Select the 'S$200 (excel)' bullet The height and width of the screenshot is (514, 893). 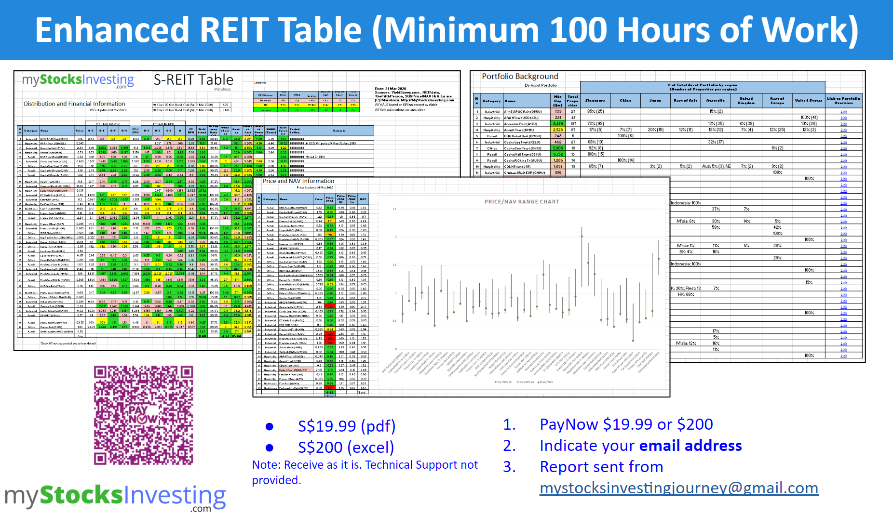point(346,447)
